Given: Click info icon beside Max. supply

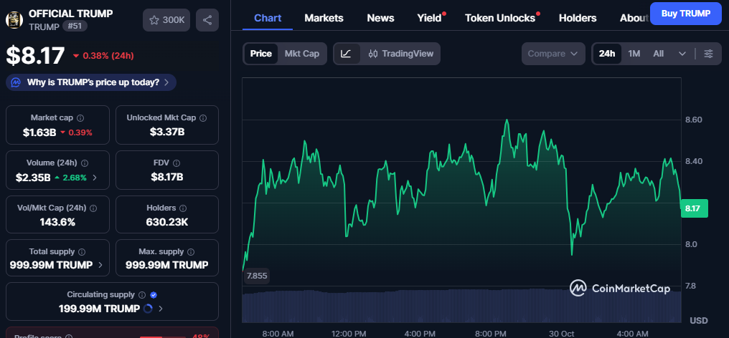Looking at the screenshot, I should point(189,252).
